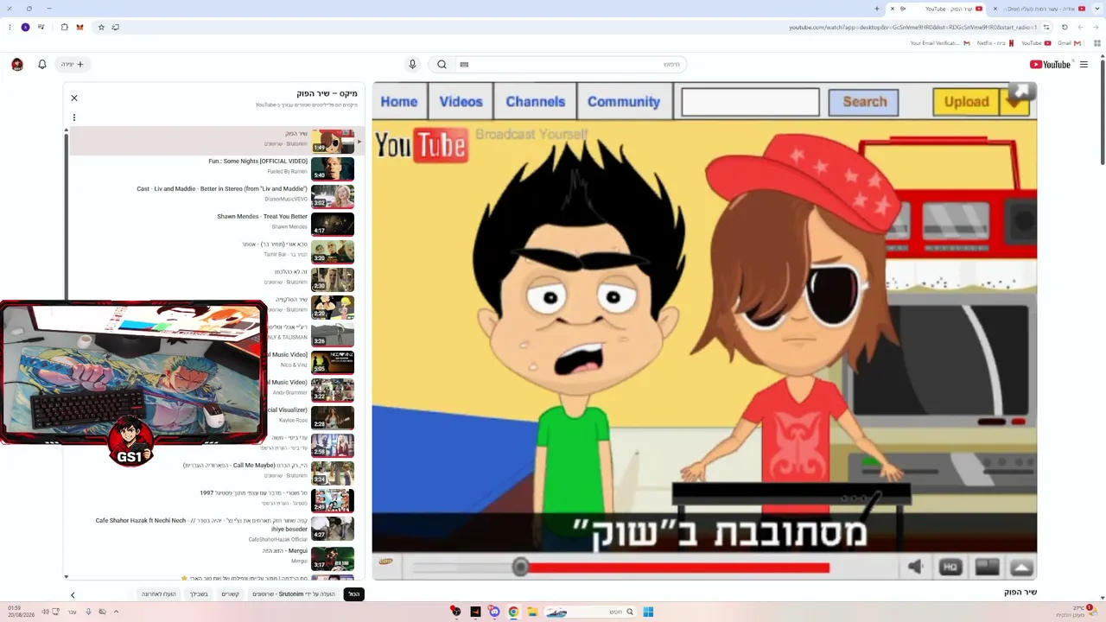The width and height of the screenshot is (1106, 622).
Task: Start voice search with the microphone
Action: tap(412, 64)
